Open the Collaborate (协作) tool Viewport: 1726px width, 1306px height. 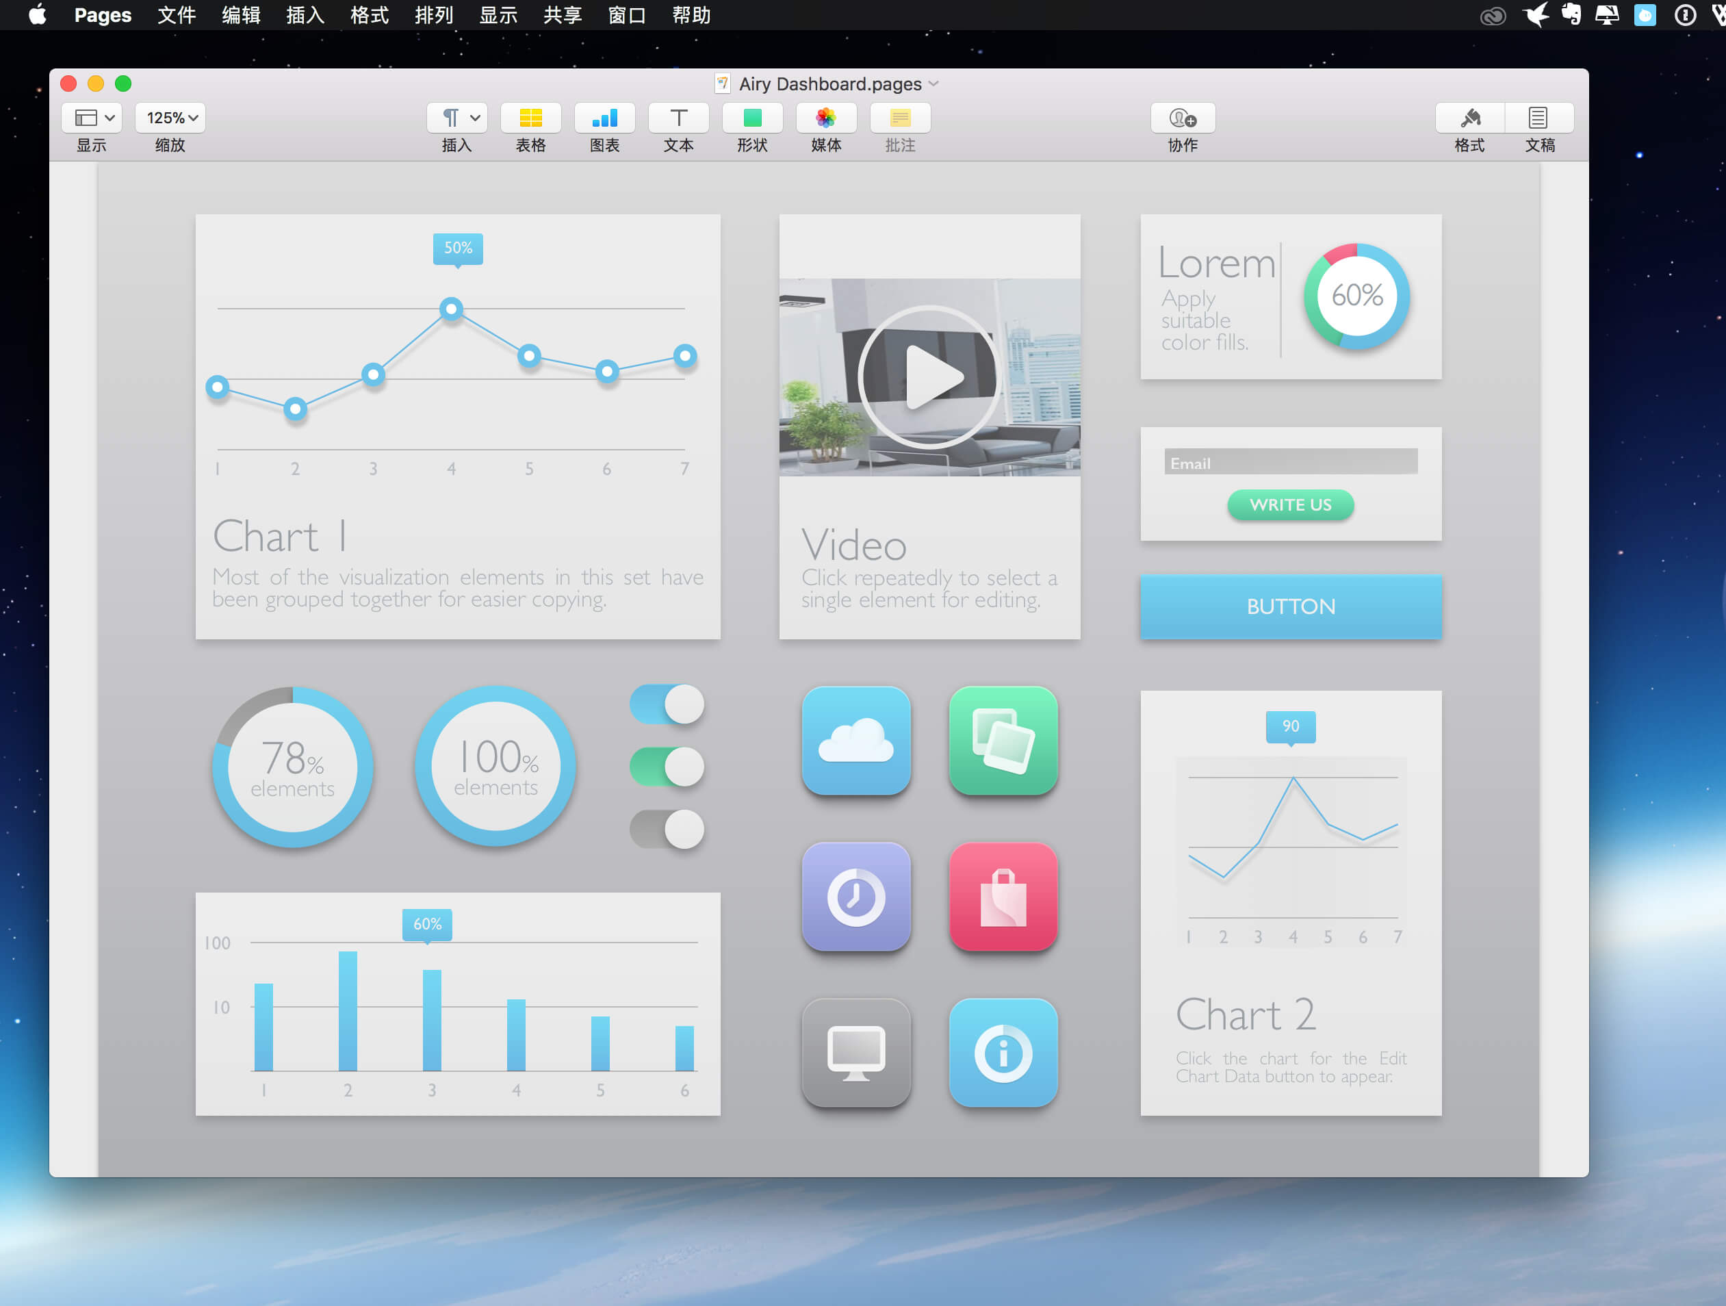pos(1183,118)
